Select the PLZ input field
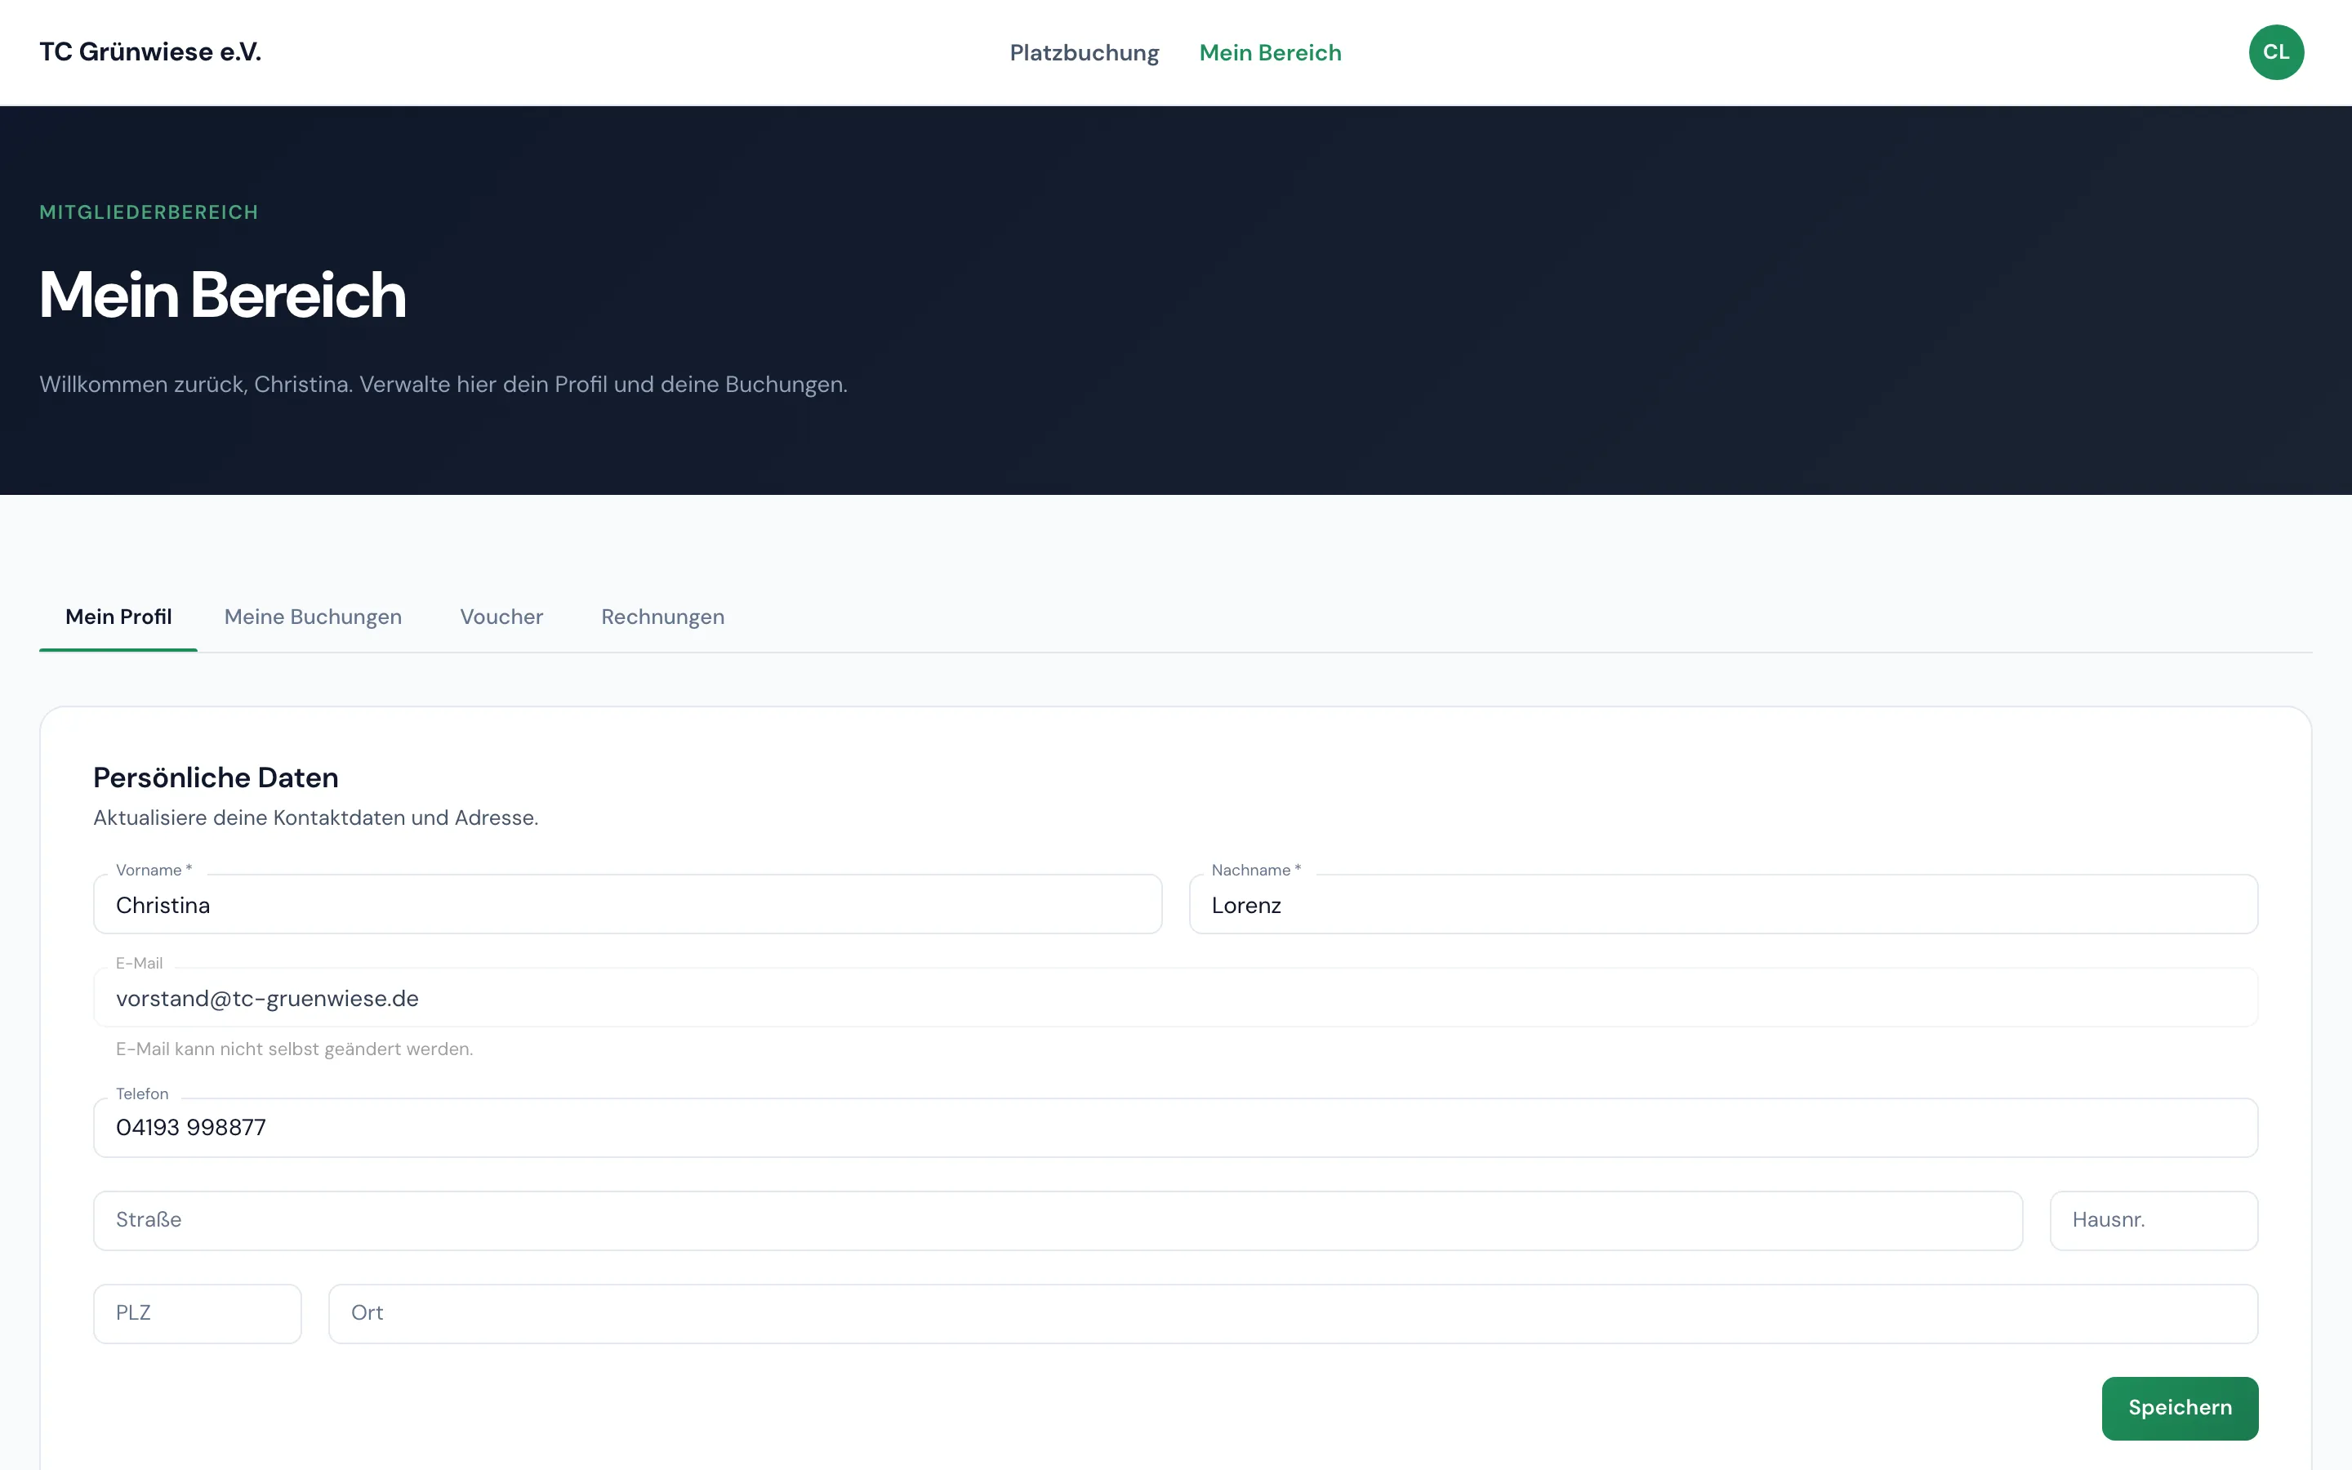 [x=198, y=1313]
